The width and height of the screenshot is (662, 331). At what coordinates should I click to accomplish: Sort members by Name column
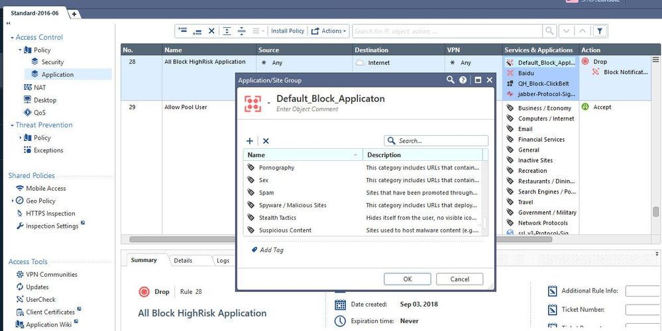(303, 155)
